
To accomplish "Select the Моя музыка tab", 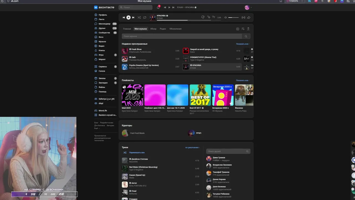I will (141, 29).
